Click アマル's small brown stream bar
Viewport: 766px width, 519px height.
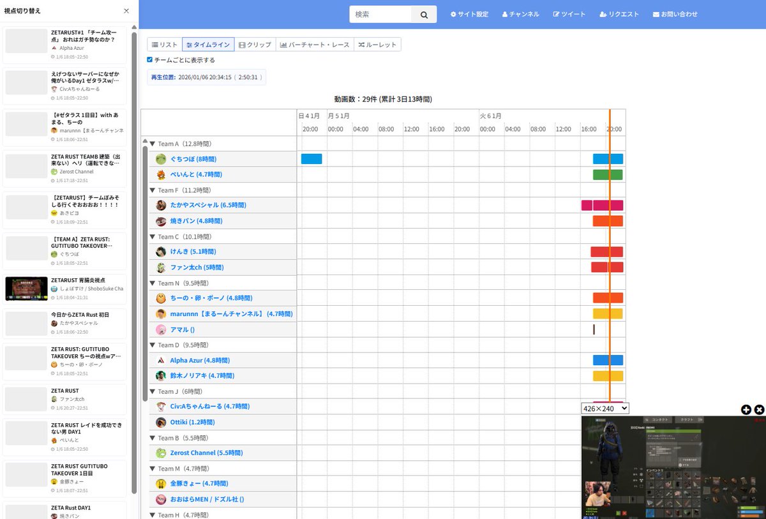coord(594,329)
